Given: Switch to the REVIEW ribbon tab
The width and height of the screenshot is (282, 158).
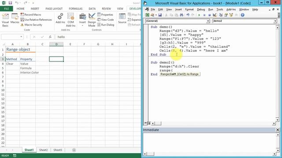Looking at the screenshot, I should click(x=106, y=9).
